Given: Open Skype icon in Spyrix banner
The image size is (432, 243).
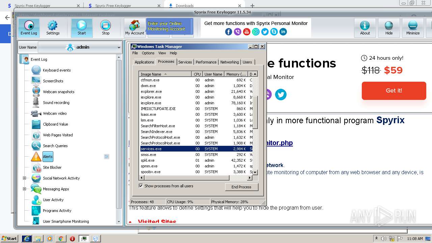Looking at the screenshot, I should [274, 32].
